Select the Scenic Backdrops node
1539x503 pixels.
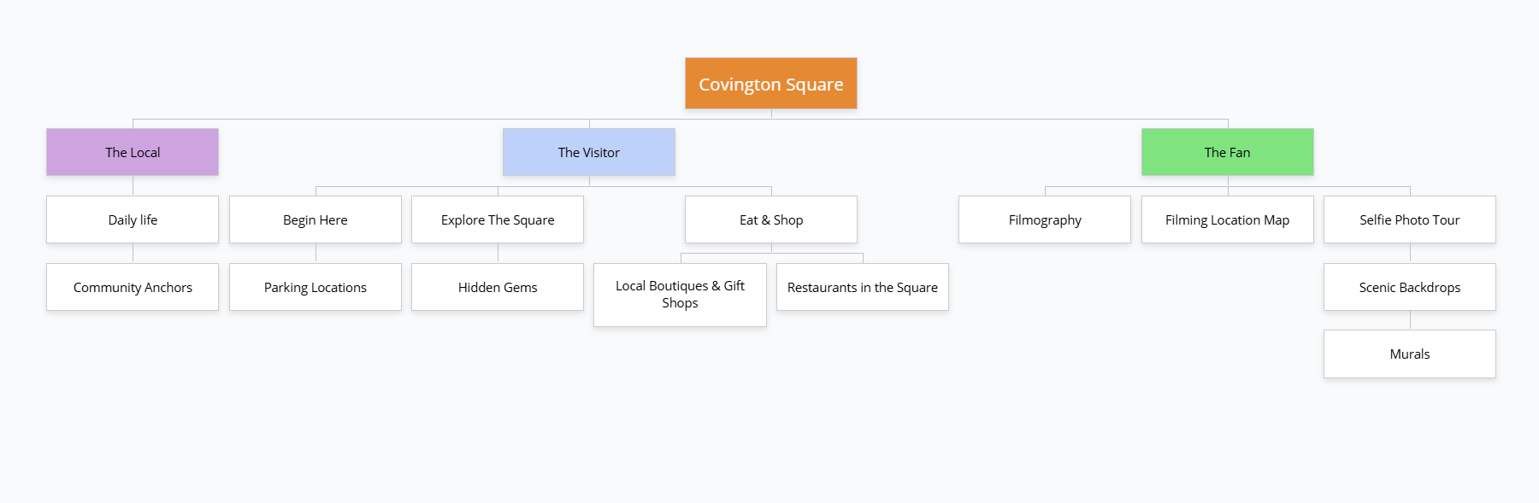click(x=1409, y=287)
